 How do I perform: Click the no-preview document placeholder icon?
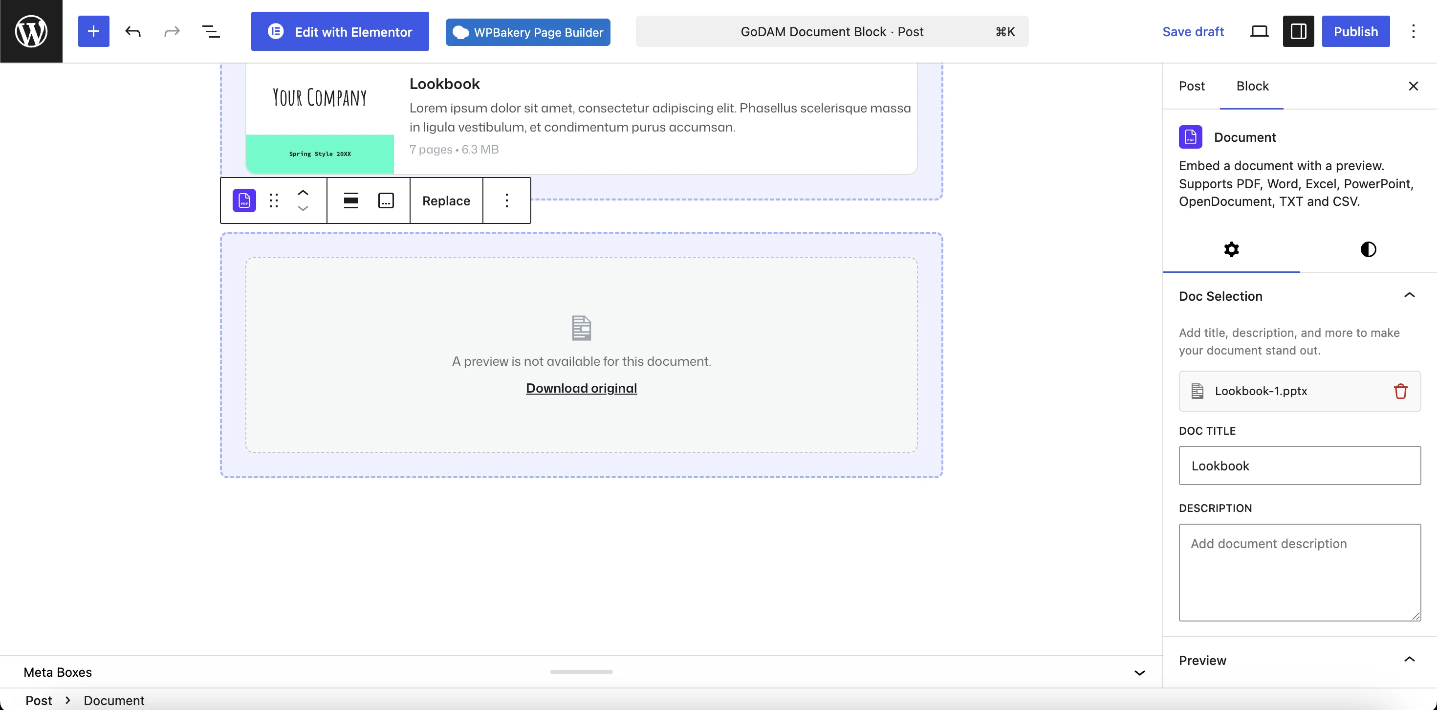581,328
